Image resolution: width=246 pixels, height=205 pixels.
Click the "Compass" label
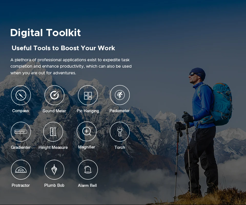[x=20, y=111]
